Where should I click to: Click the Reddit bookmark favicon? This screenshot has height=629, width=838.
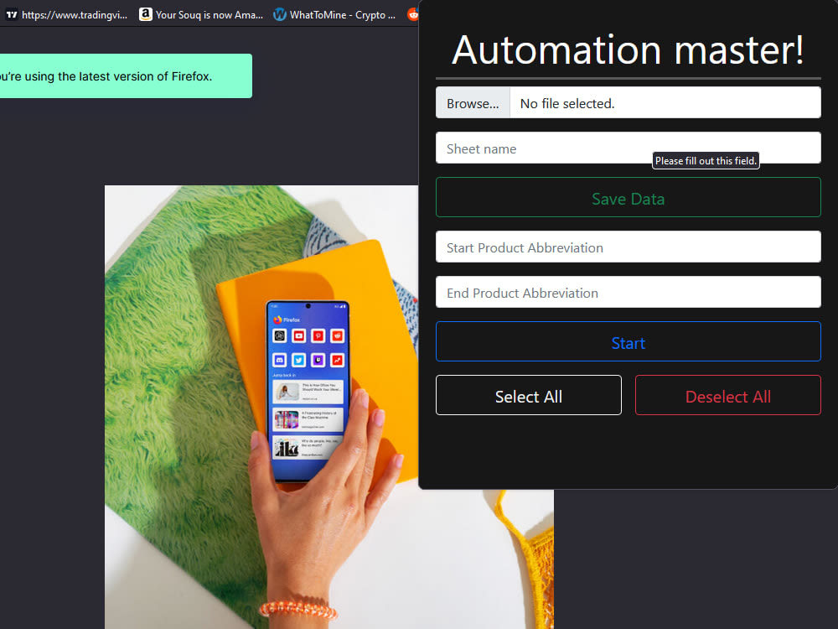tap(413, 14)
